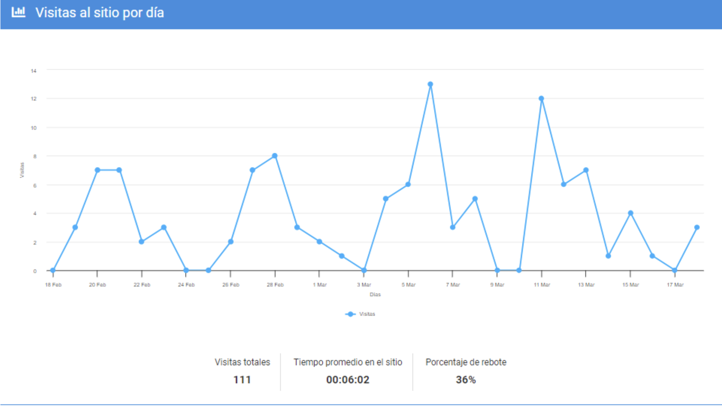Select the data point at 11 Mar peak
This screenshot has height=408, width=722.
click(541, 98)
